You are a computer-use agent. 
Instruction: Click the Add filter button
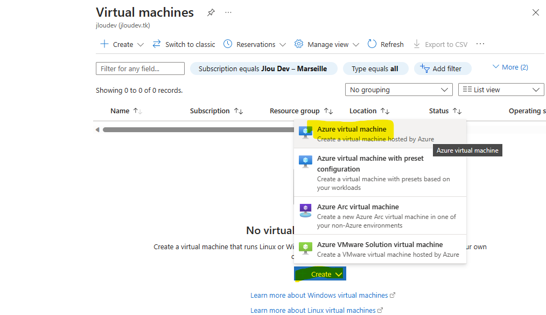(x=443, y=69)
